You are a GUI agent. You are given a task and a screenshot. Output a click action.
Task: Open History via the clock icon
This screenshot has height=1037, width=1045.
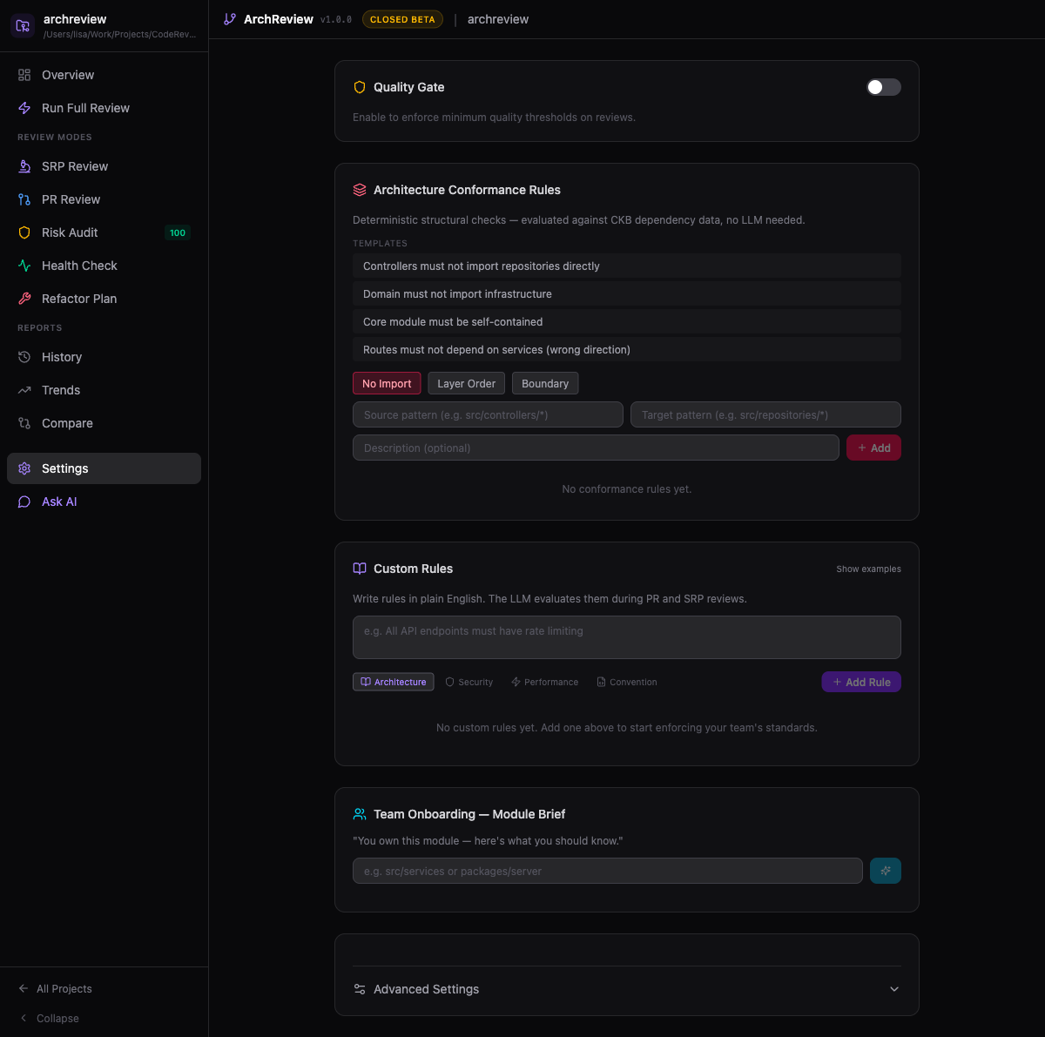coord(24,357)
